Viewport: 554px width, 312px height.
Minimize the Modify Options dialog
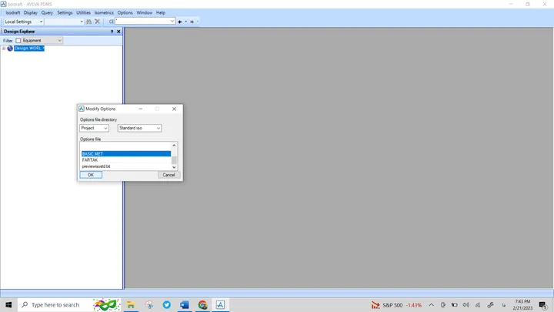coord(141,109)
